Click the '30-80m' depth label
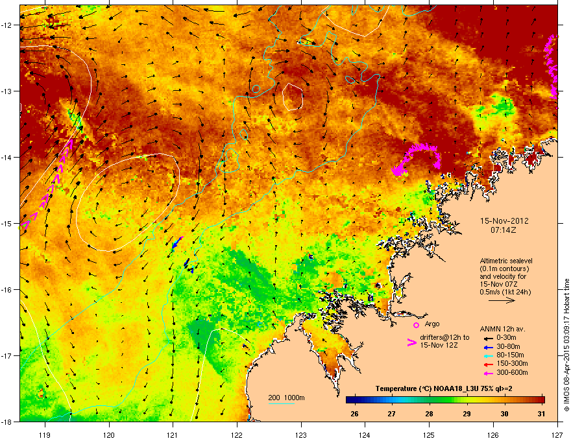The height and width of the screenshot is (441, 571). (508, 346)
